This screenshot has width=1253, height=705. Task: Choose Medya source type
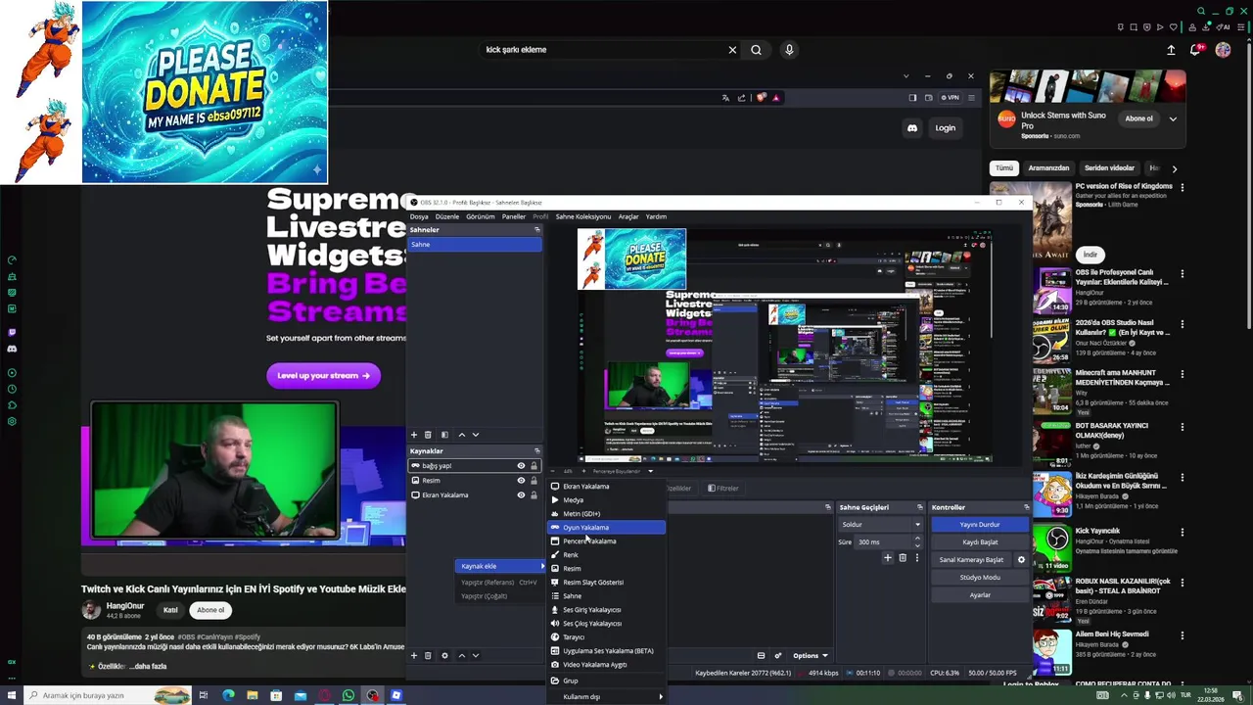pyautogui.click(x=606, y=499)
